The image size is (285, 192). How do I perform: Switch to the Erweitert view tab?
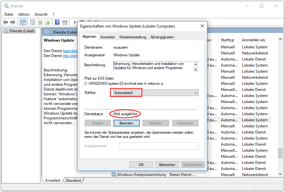(x=53, y=180)
